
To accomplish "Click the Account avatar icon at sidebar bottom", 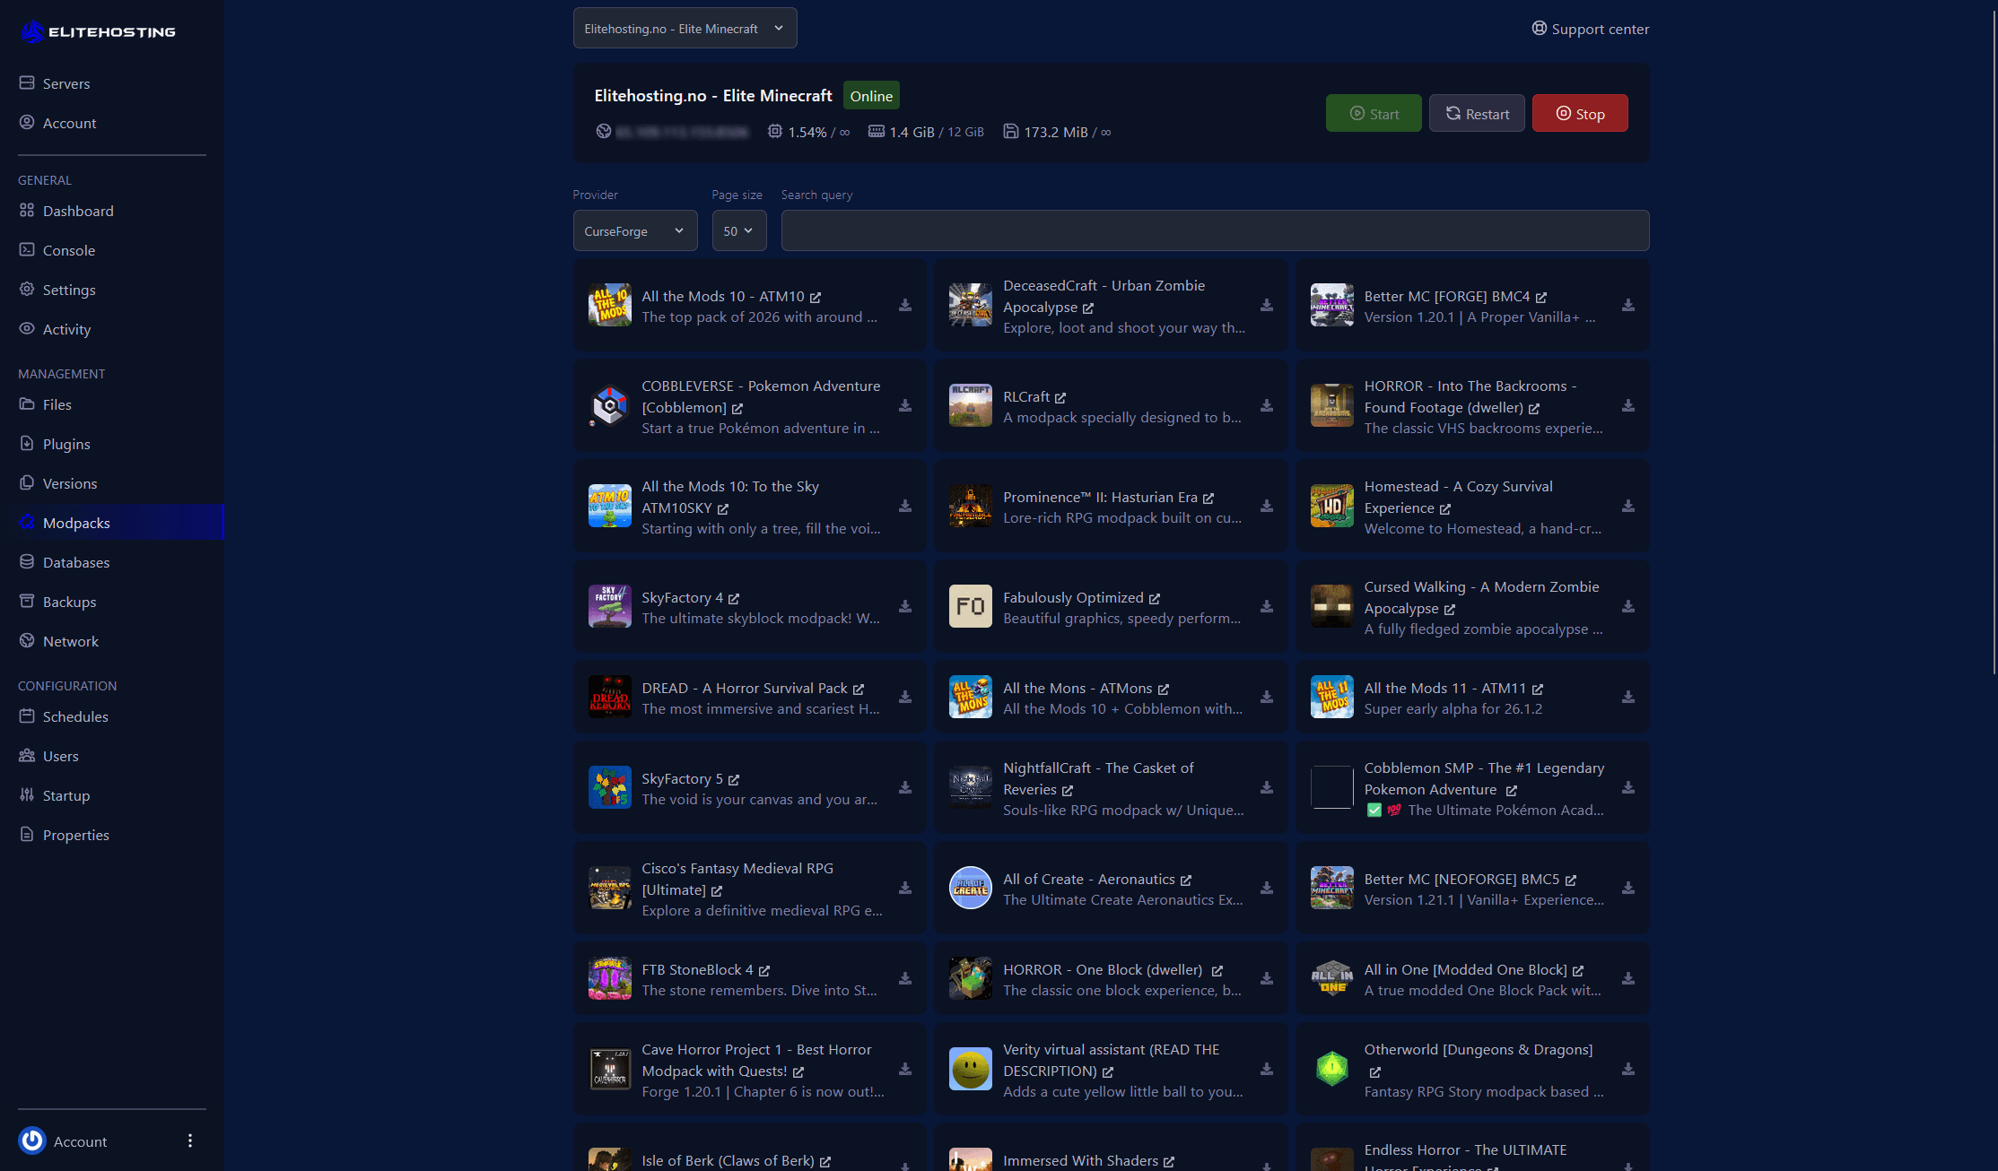I will pyautogui.click(x=32, y=1141).
